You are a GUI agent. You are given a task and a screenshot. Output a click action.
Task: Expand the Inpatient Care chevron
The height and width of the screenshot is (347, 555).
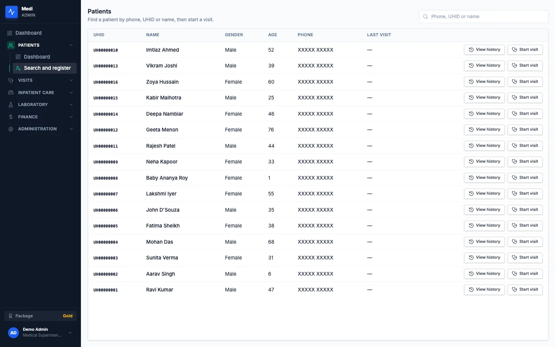(71, 93)
